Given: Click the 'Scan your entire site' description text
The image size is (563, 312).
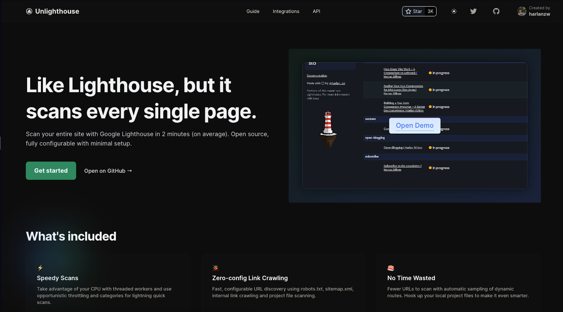Looking at the screenshot, I should point(147,139).
